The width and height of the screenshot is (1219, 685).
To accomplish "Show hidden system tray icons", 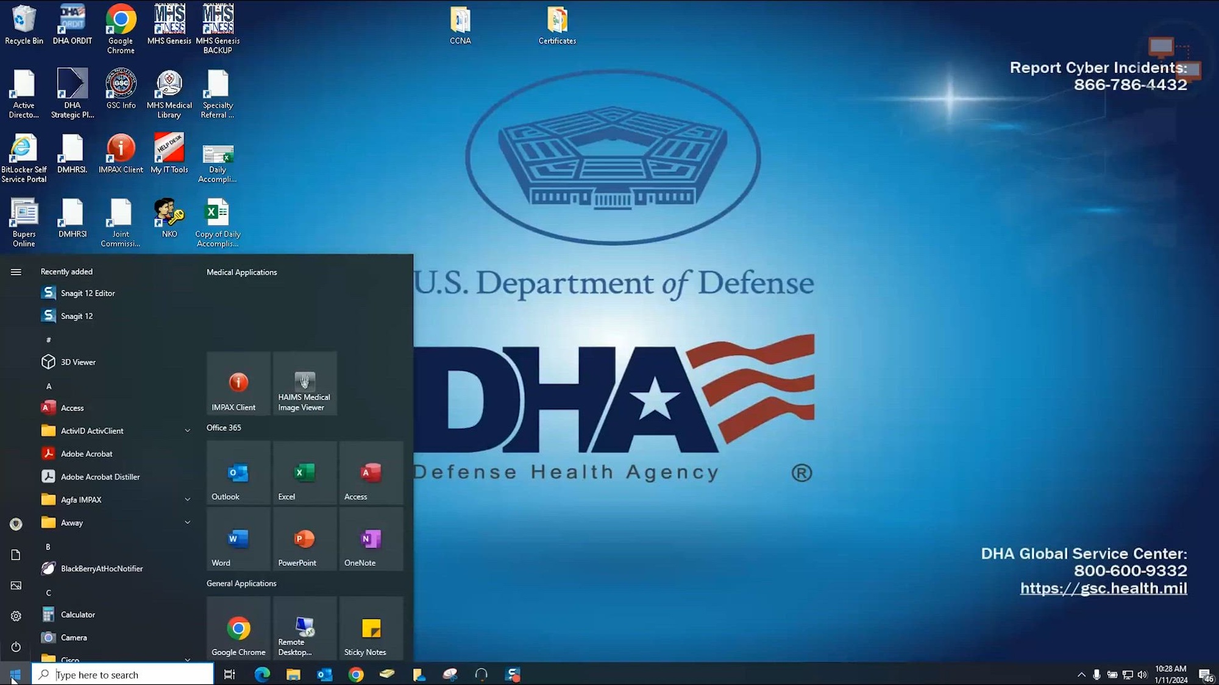I will click(x=1081, y=674).
